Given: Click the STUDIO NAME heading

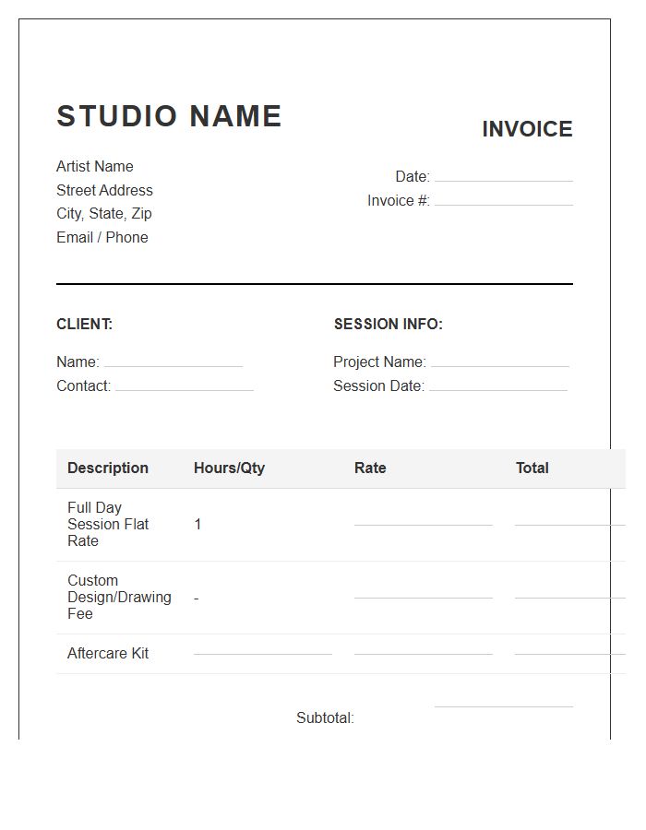Looking at the screenshot, I should 169,116.
